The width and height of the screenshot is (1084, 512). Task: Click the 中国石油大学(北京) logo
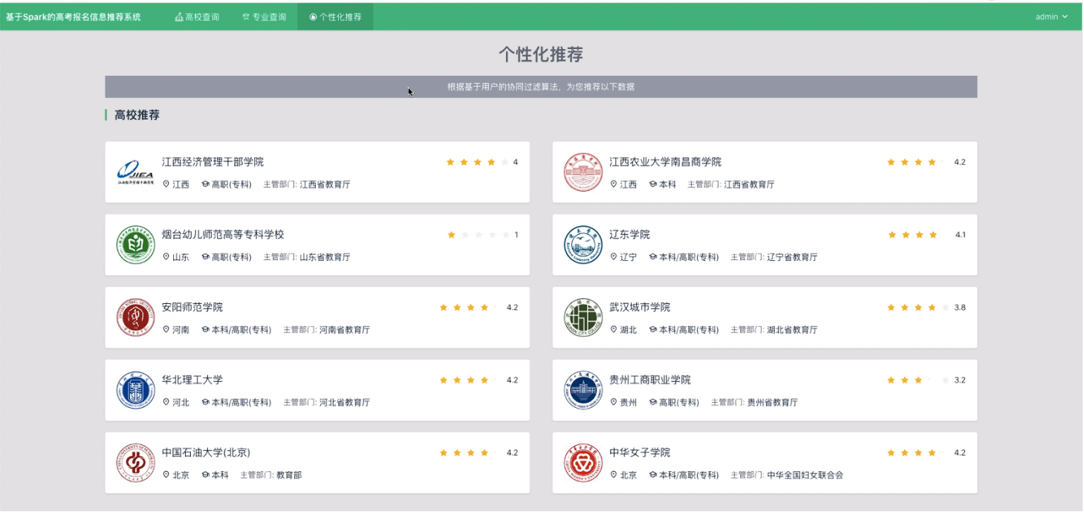135,463
